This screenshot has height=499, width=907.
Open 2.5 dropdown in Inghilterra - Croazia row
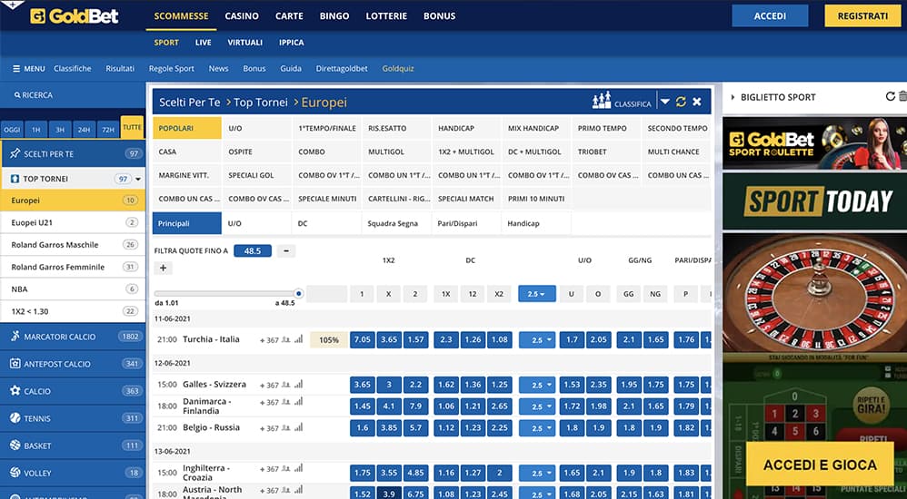coord(537,473)
